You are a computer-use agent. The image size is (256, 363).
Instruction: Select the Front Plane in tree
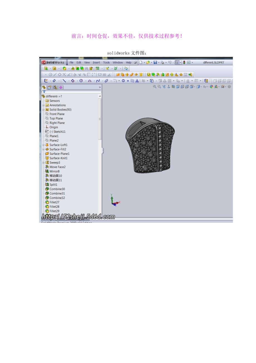[57, 114]
